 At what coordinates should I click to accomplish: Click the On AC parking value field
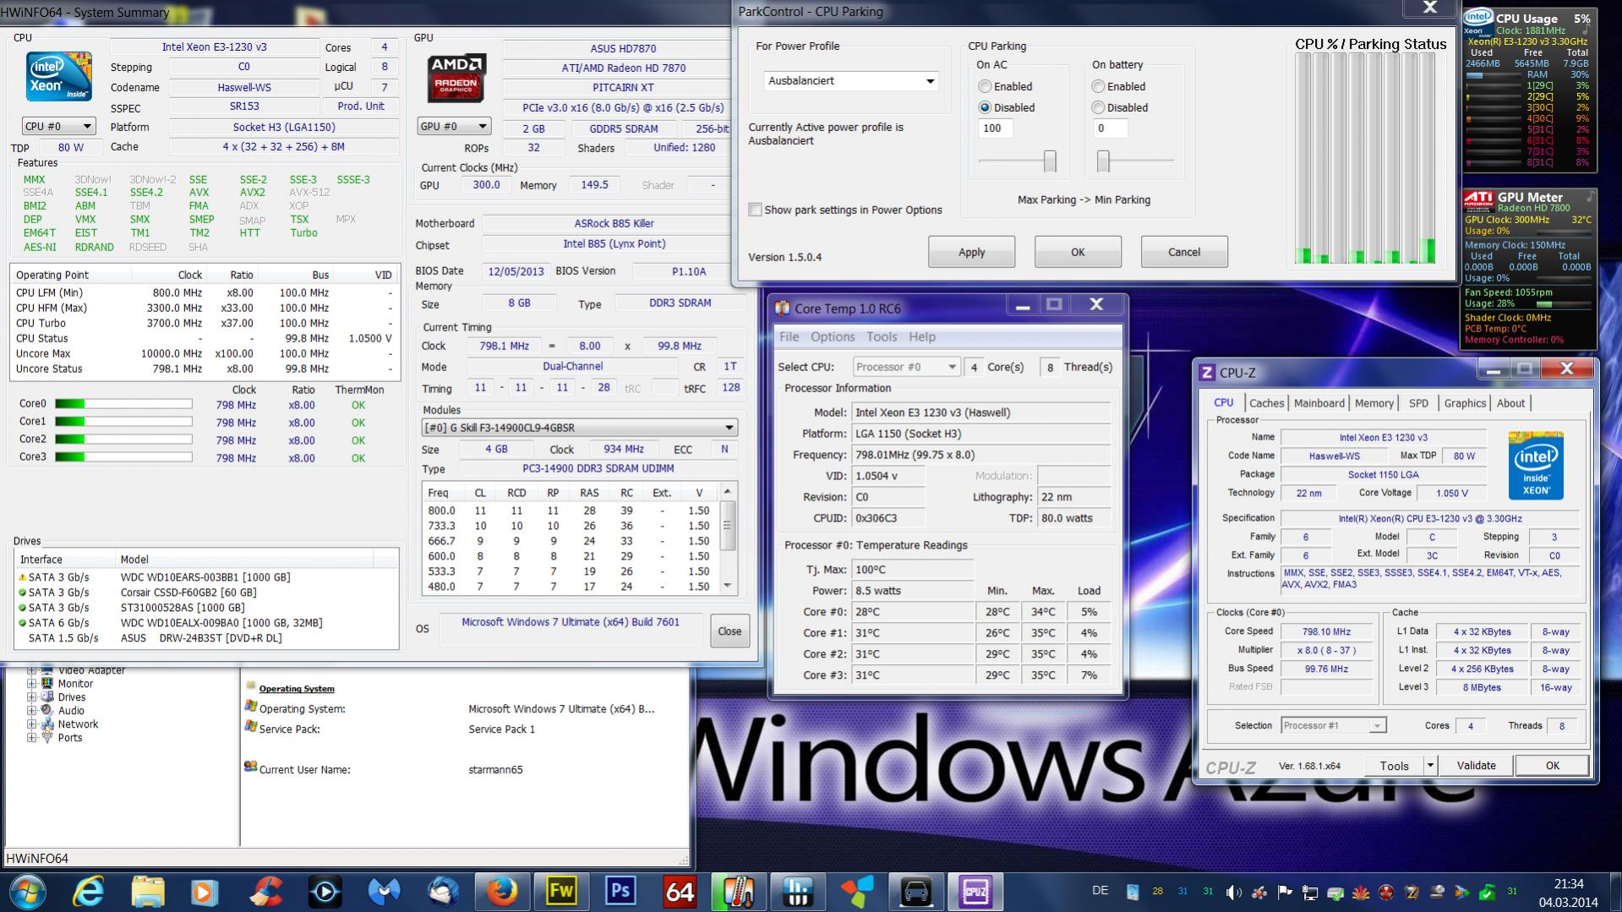[x=996, y=128]
